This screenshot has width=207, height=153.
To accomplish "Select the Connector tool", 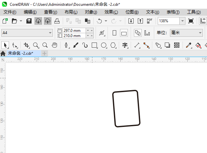I will pyautogui.click(x=146, y=45).
